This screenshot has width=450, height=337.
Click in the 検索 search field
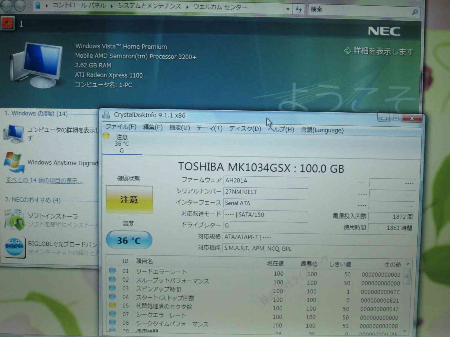click(360, 10)
